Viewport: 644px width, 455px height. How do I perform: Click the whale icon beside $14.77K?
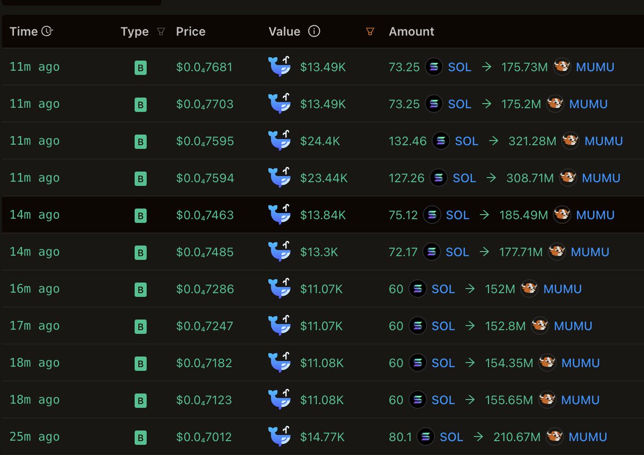coord(279,437)
